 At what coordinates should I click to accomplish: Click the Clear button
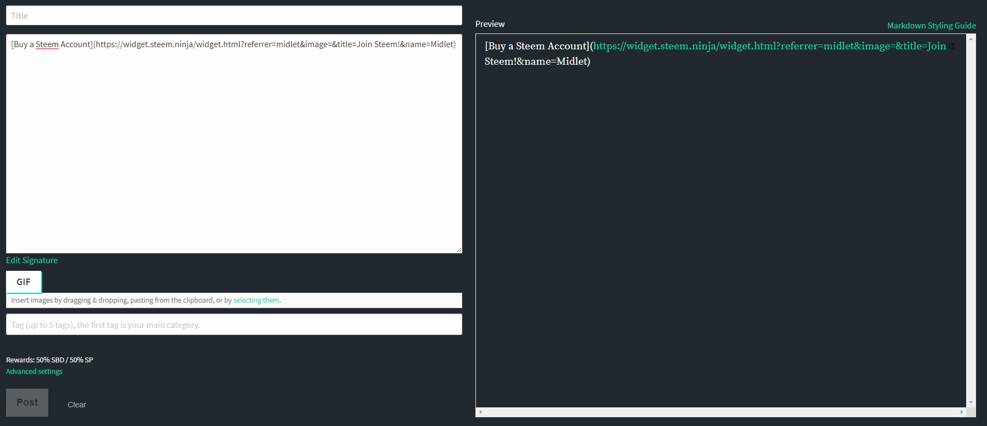click(x=77, y=405)
